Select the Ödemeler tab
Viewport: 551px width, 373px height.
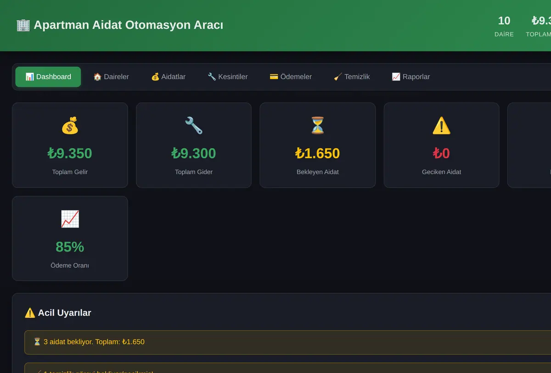pyautogui.click(x=291, y=77)
